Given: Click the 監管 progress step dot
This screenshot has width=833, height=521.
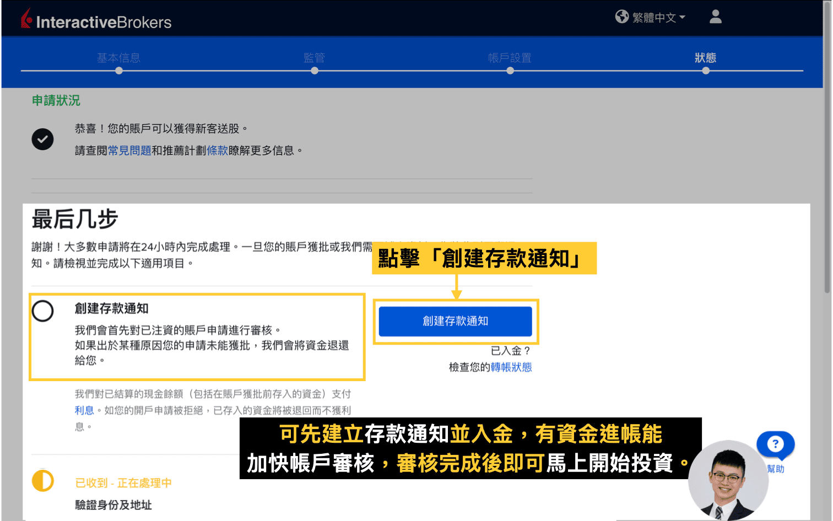Looking at the screenshot, I should (x=315, y=70).
